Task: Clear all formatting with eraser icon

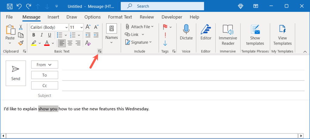Action: 87,43
